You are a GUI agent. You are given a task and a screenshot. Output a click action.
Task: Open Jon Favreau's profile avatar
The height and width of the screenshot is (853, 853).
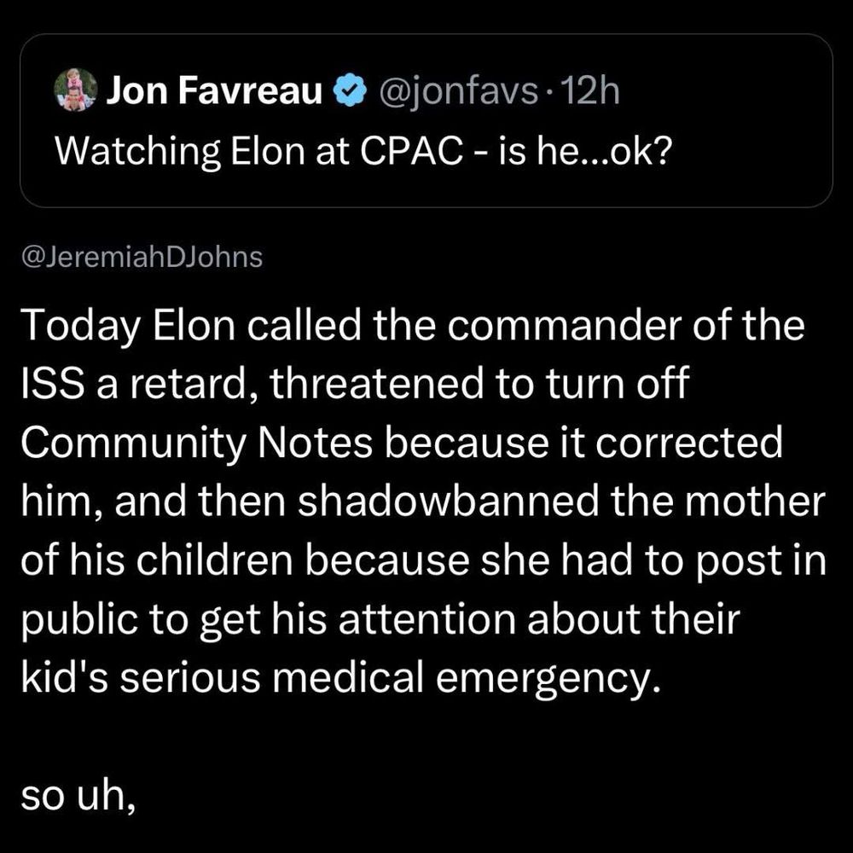pyautogui.click(x=76, y=90)
